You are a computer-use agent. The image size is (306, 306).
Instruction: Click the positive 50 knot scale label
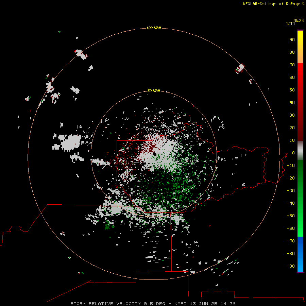coord(292,90)
